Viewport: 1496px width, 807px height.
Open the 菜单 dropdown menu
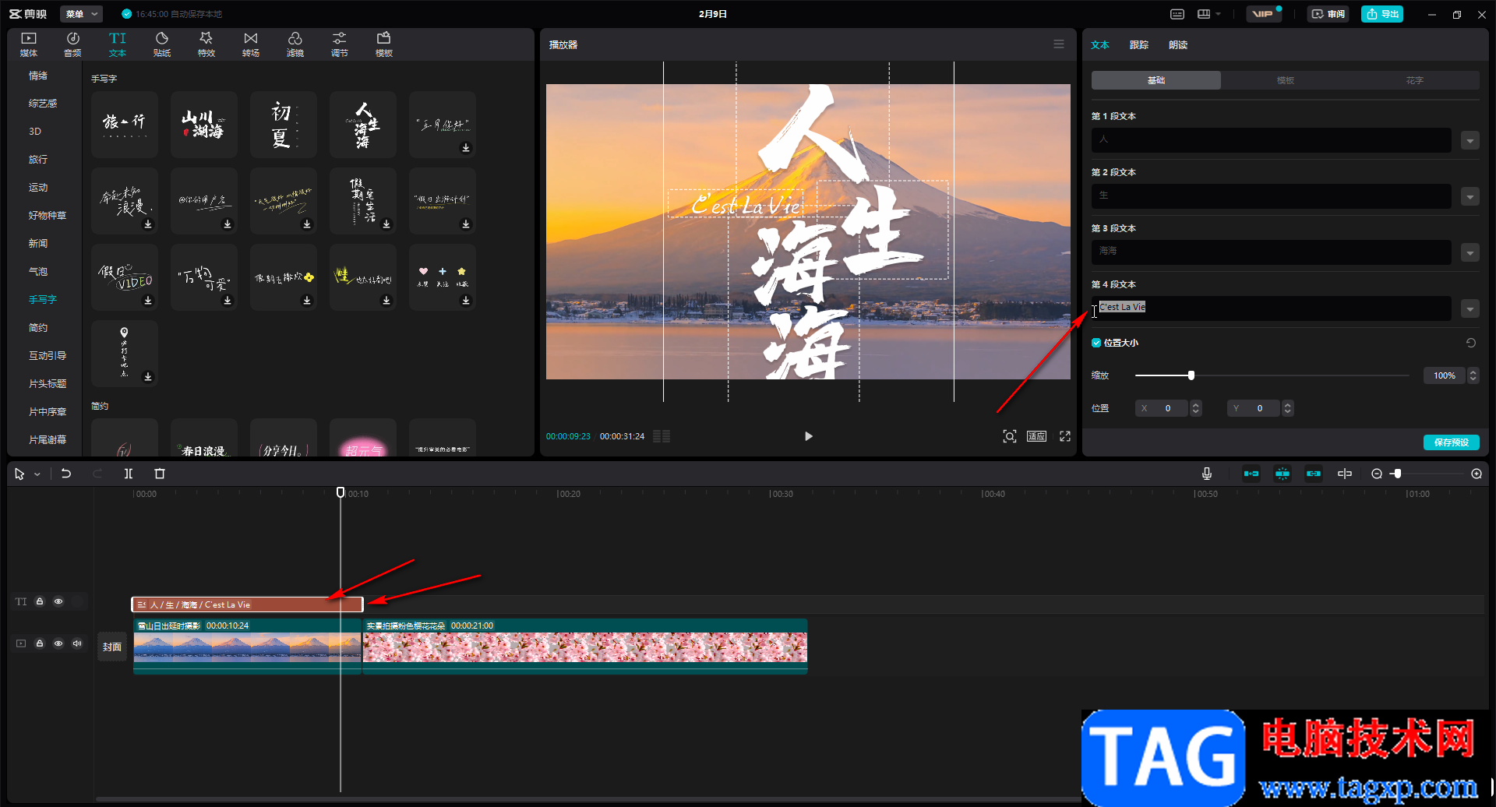[81, 14]
